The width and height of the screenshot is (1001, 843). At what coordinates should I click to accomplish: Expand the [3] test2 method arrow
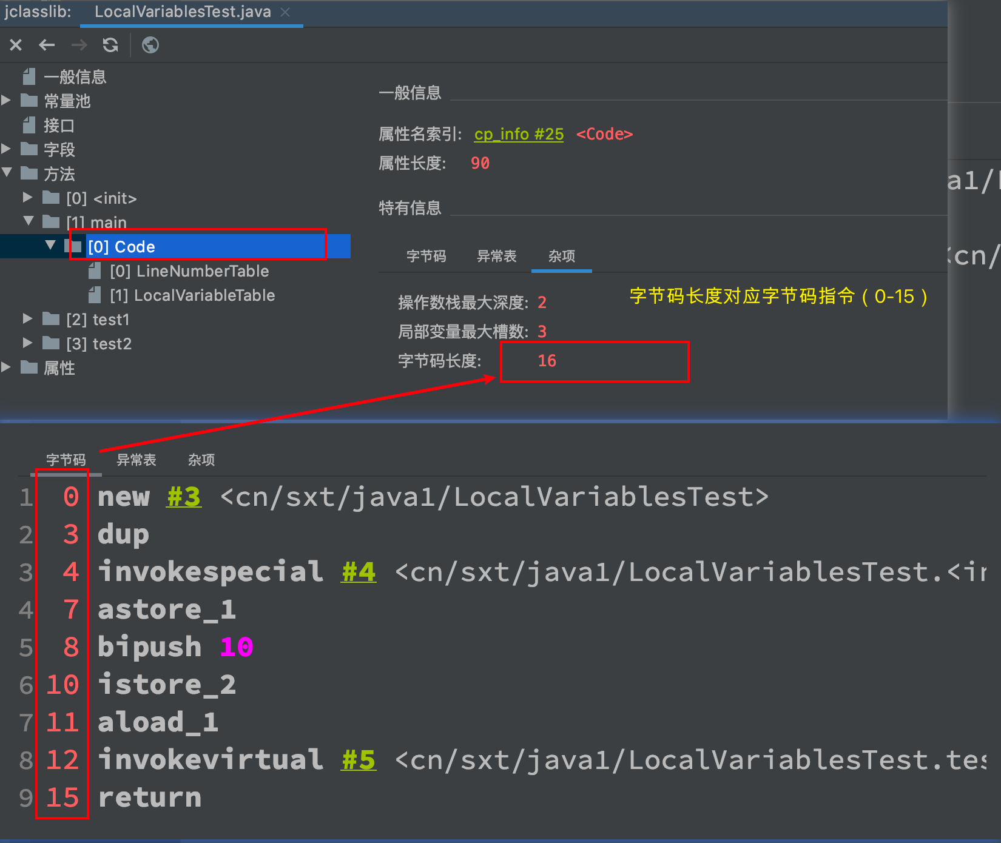pos(28,343)
